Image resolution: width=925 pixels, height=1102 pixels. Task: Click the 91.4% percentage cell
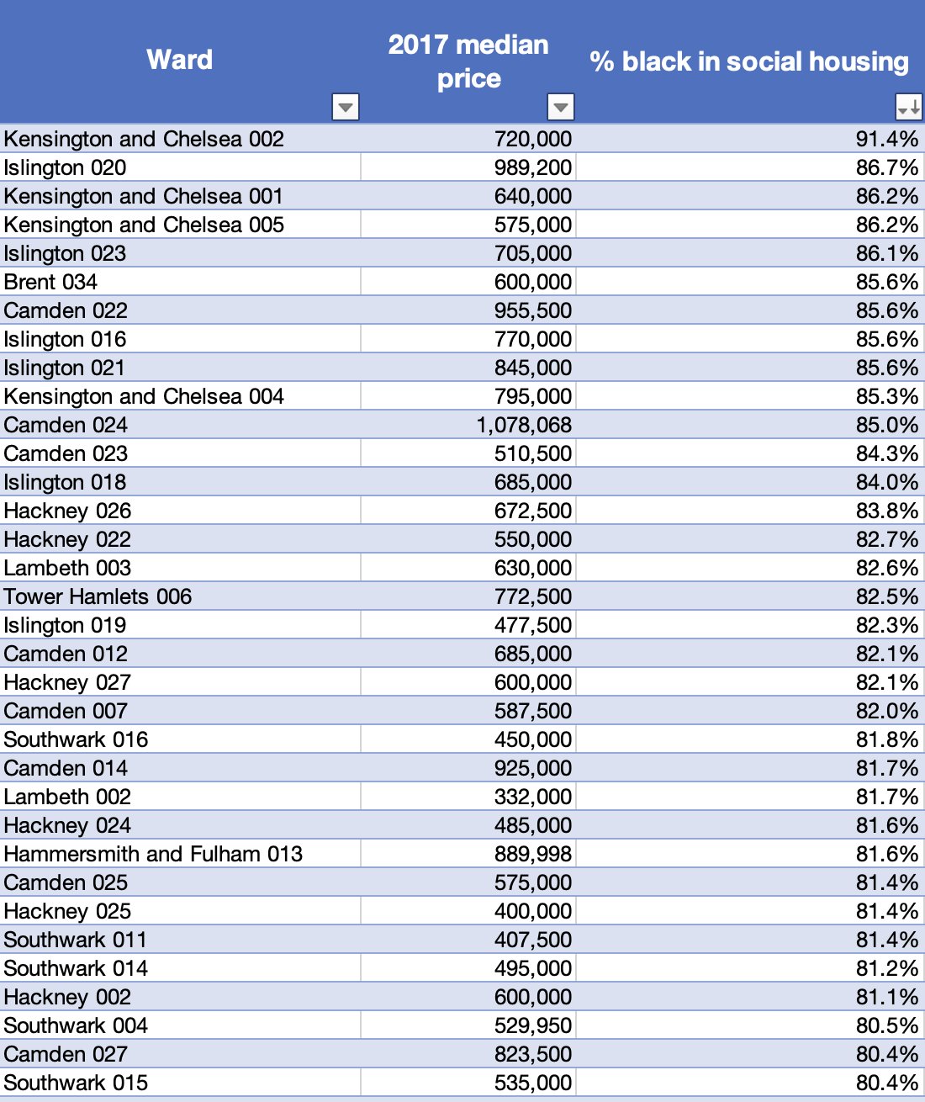coord(750,139)
